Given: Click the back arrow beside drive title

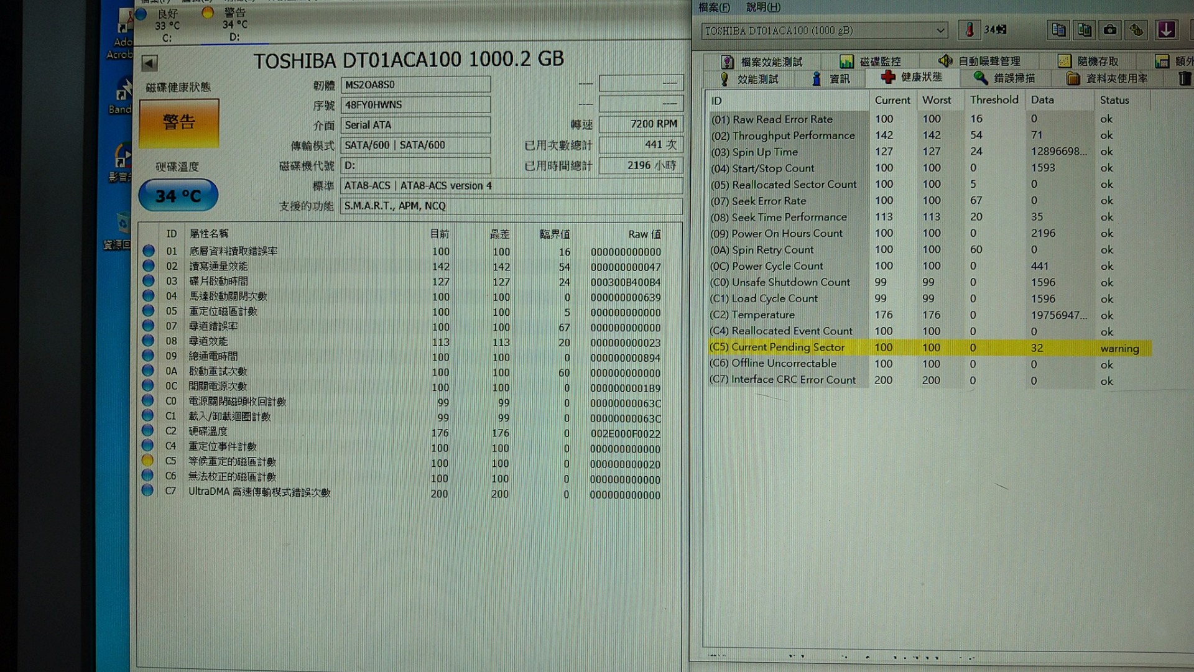Looking at the screenshot, I should [x=149, y=63].
